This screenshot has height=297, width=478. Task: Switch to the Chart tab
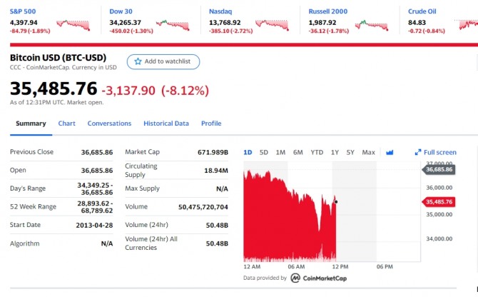coord(67,124)
